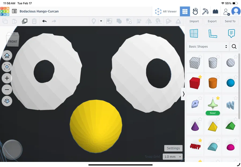This screenshot has height=167, width=241.
Task: Click the Export button
Action: pyautogui.click(x=212, y=21)
